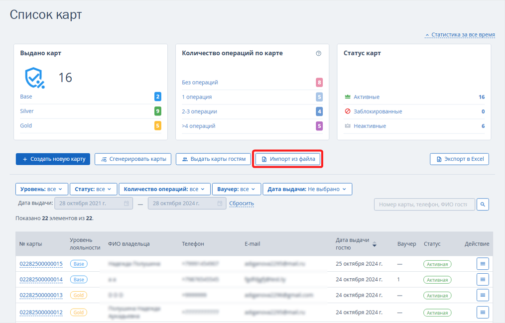Screen dimensions: 505x323
Task: Expand Дата выдачи: Не выбрано dropdown
Action: click(307, 189)
